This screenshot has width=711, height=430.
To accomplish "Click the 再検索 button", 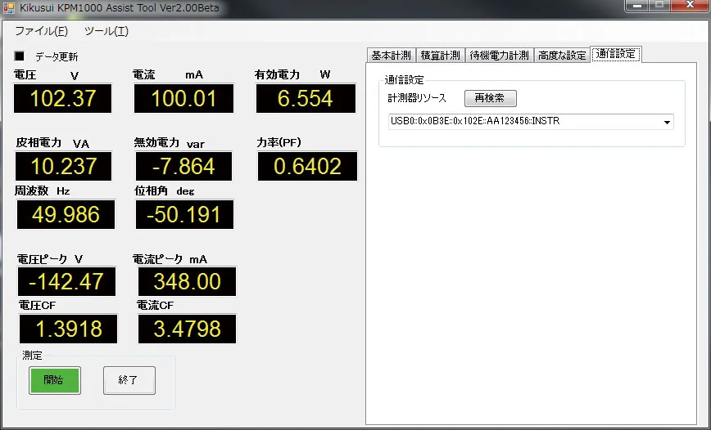I will [490, 98].
